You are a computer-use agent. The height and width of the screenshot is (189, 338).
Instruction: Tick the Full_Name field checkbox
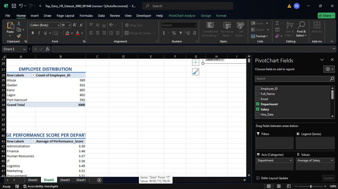coord(258,94)
